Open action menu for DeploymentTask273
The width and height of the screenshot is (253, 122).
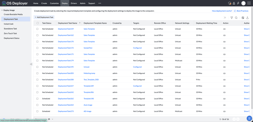pyautogui.click(x=224, y=111)
